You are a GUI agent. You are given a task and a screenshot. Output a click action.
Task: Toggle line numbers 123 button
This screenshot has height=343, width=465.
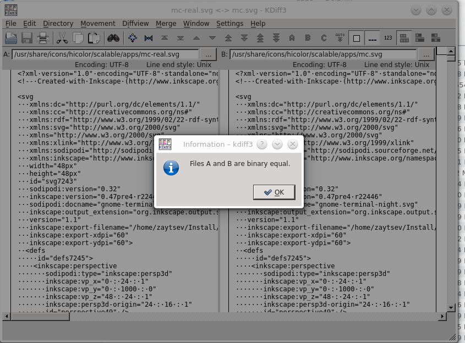(388, 38)
